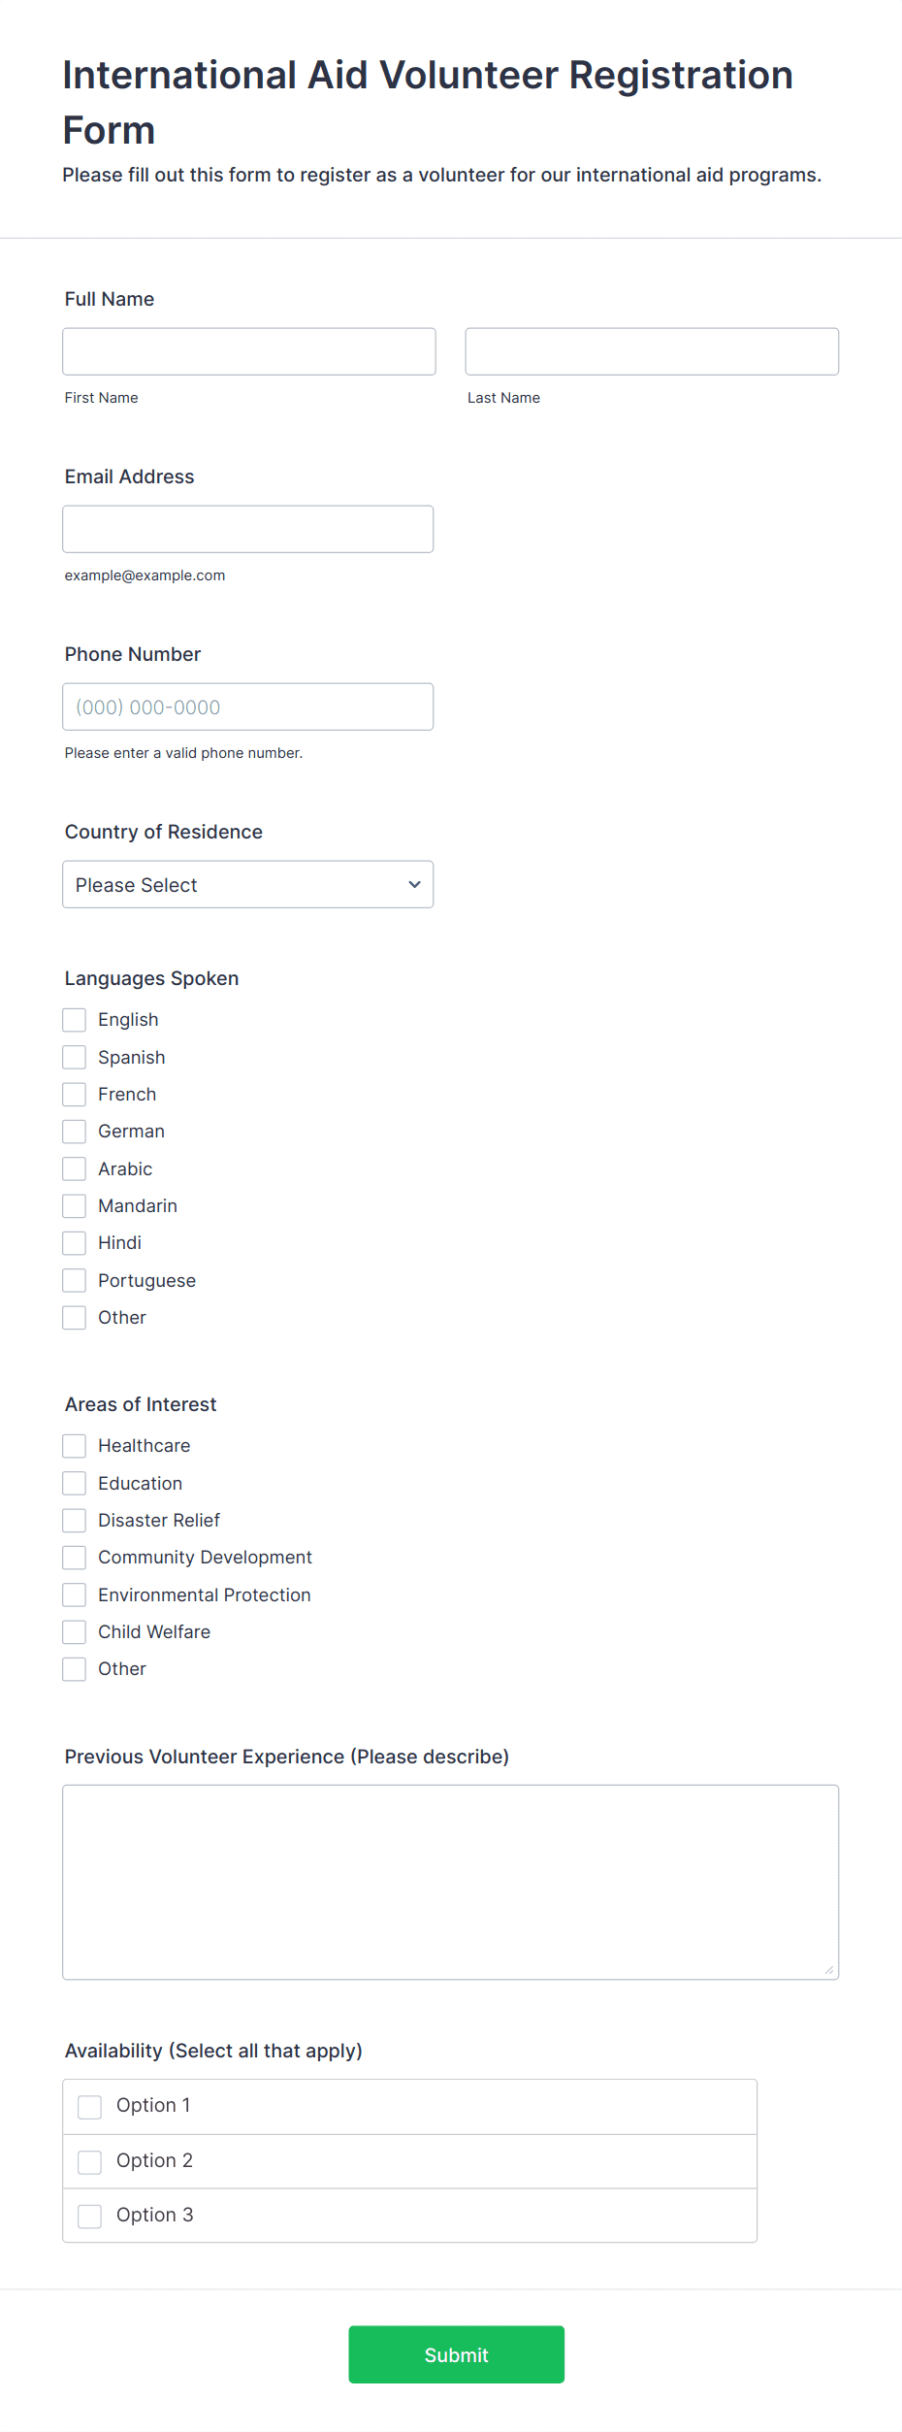Click the Phone Number field
The image size is (902, 2432).
[x=248, y=707]
